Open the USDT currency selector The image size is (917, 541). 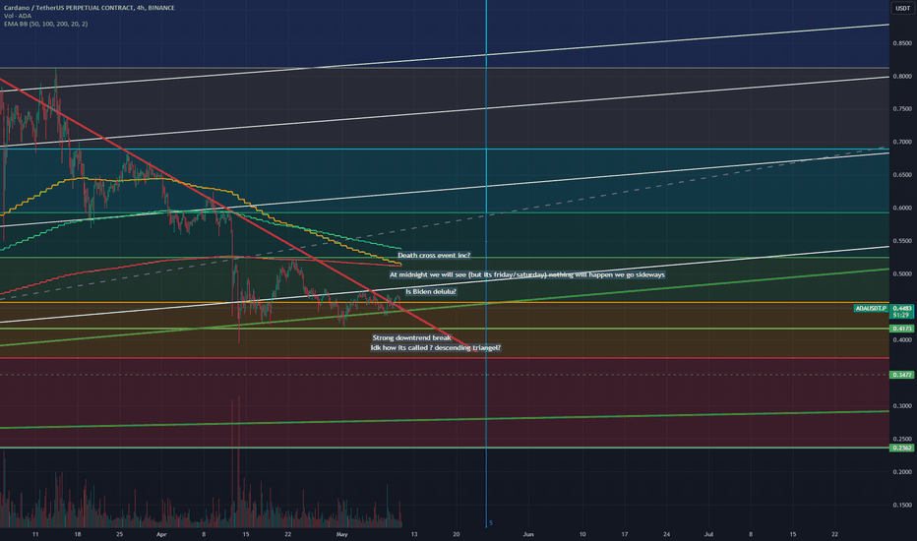pos(903,8)
